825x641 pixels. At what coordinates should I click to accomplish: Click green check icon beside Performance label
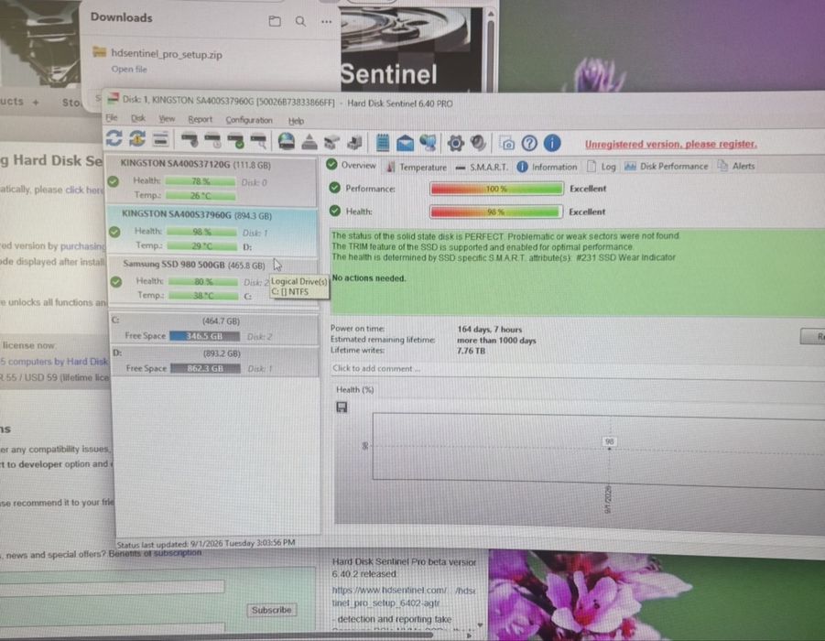point(334,188)
